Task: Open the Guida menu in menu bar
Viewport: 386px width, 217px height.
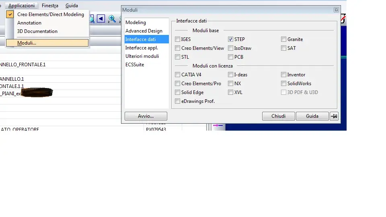Action: click(72, 5)
